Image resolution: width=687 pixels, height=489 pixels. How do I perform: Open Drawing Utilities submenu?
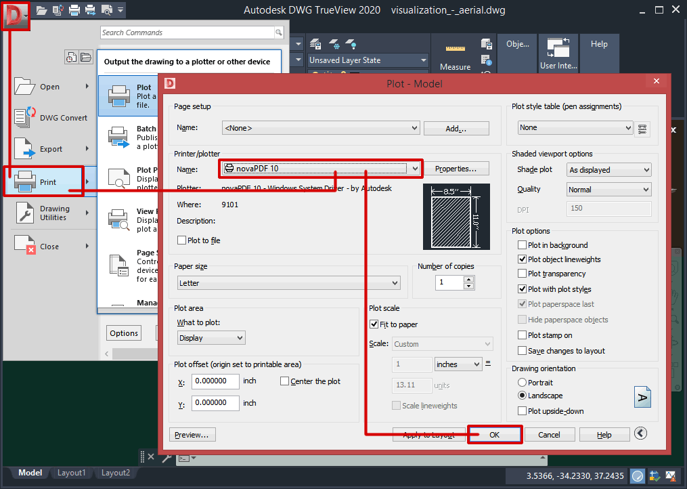coord(51,213)
